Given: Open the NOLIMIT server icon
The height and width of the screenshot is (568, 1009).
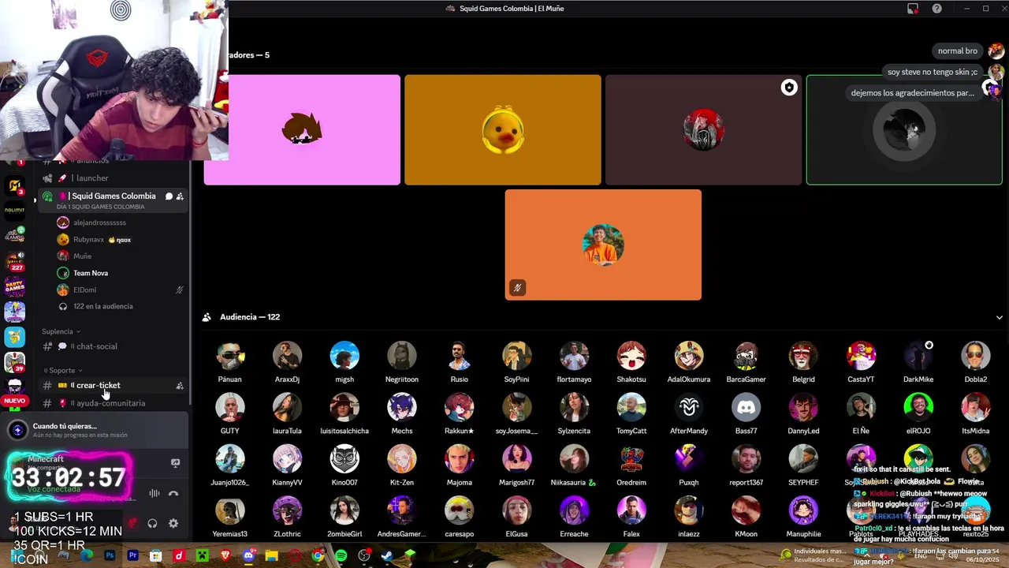Looking at the screenshot, I should click(x=15, y=211).
